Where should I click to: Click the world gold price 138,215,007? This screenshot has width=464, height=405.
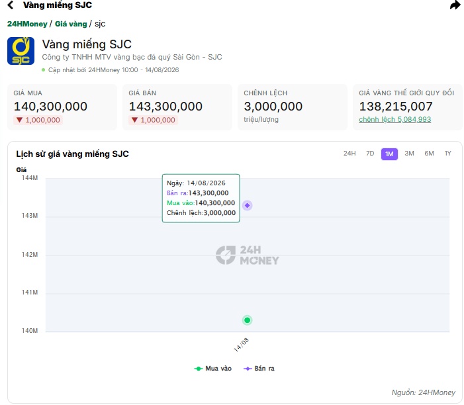[x=396, y=107]
